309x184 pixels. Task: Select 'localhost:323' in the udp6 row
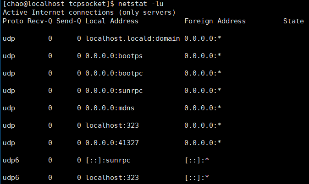click(x=112, y=178)
